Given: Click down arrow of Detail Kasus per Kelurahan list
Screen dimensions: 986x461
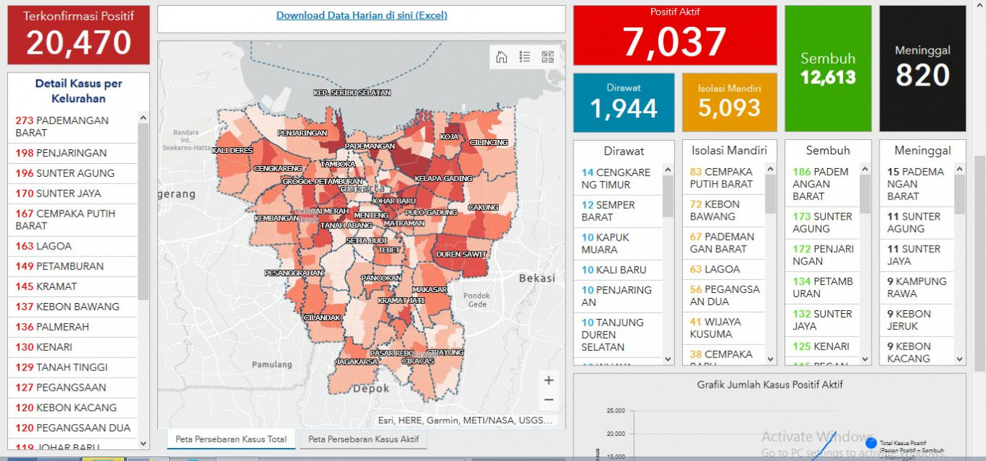Looking at the screenshot, I should 143,443.
